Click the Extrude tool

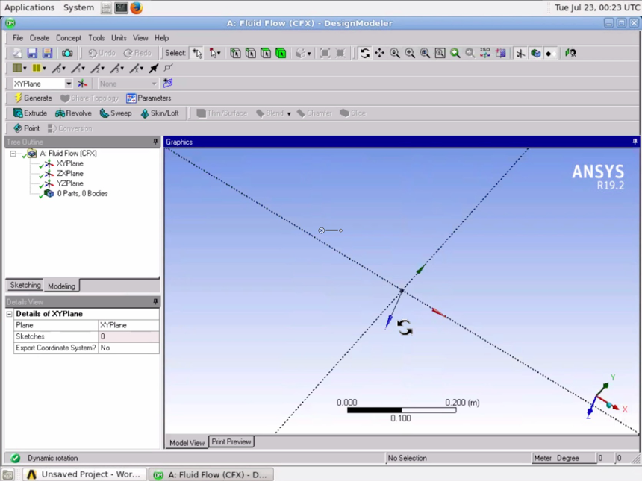(x=30, y=113)
